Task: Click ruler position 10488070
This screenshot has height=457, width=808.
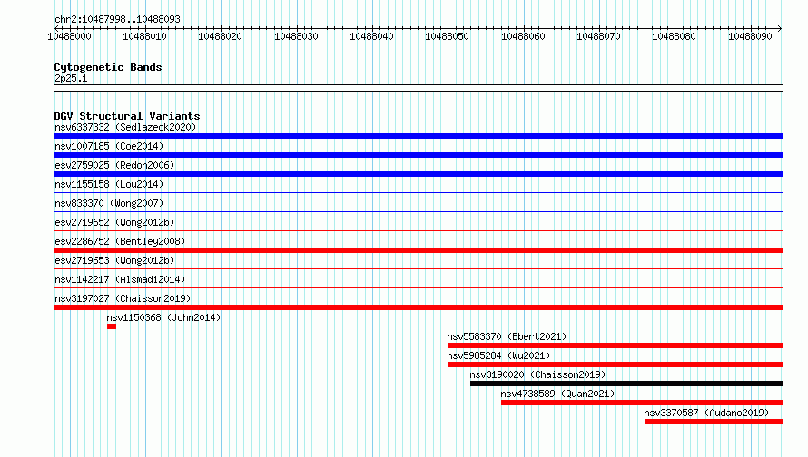Action: coord(598,36)
